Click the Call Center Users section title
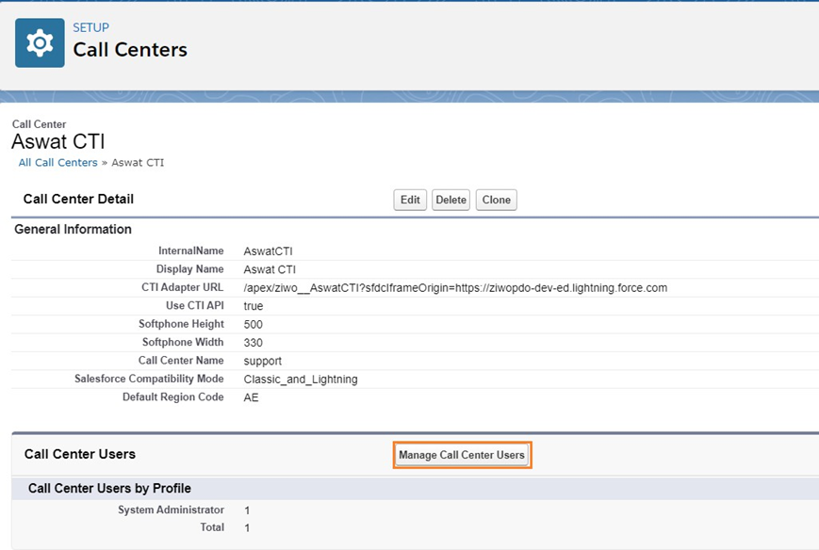819x550 pixels. pyautogui.click(x=80, y=454)
